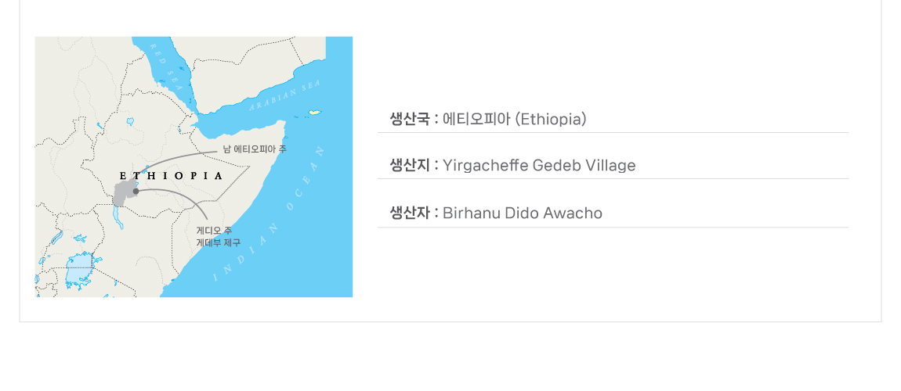Click the gray dot marker on the map

[136, 191]
